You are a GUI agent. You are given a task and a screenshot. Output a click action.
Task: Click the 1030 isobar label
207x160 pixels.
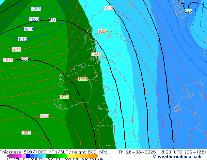point(26,133)
